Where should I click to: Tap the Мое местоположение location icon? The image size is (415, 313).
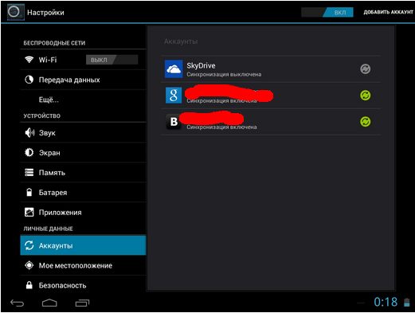tap(29, 265)
